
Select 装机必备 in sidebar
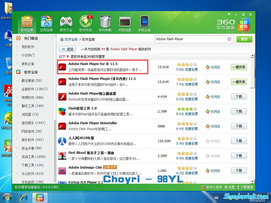click(28, 64)
